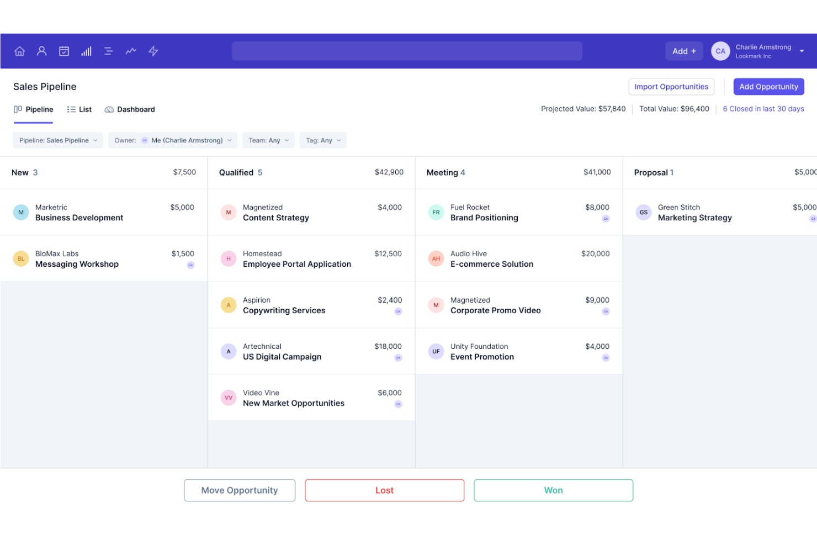Click the line-chart trends icon

pos(131,51)
